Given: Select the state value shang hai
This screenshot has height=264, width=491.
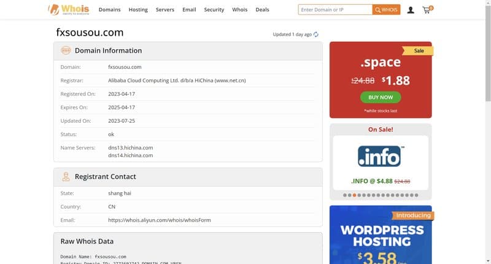Looking at the screenshot, I should (x=120, y=193).
